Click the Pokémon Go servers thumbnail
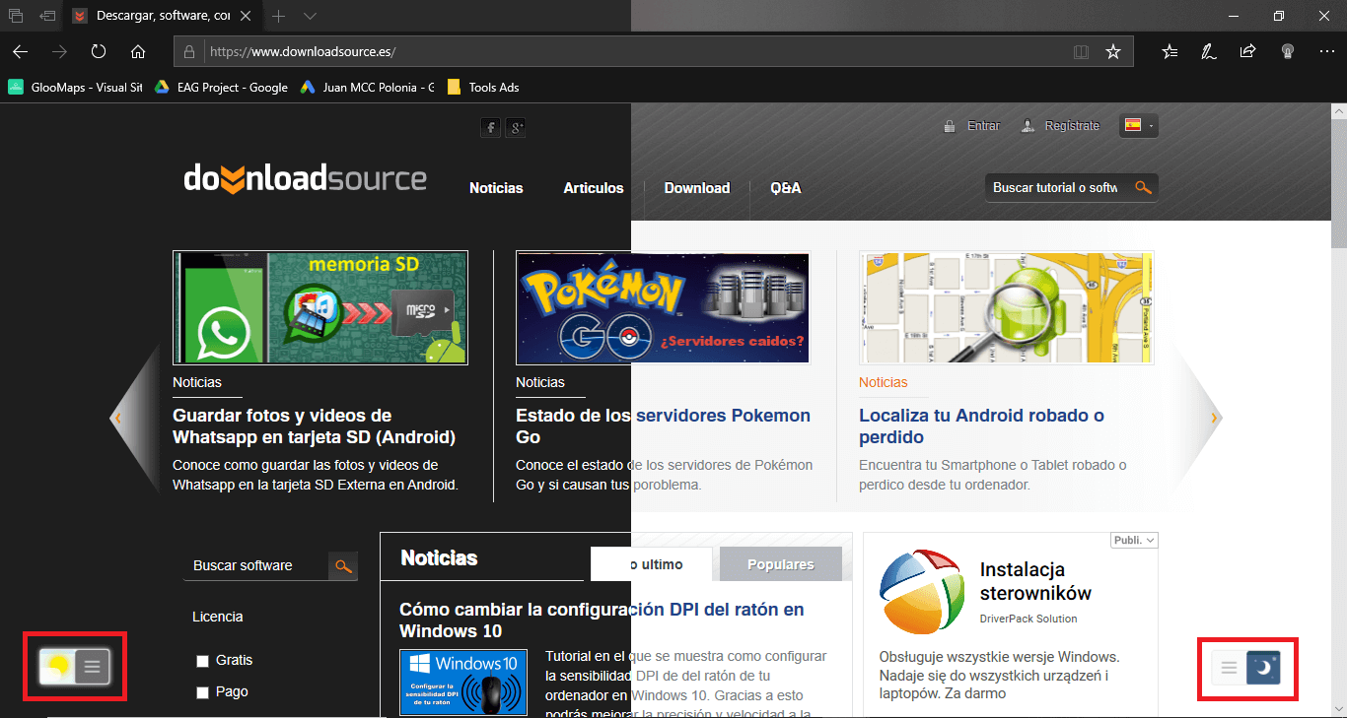 pos(663,307)
